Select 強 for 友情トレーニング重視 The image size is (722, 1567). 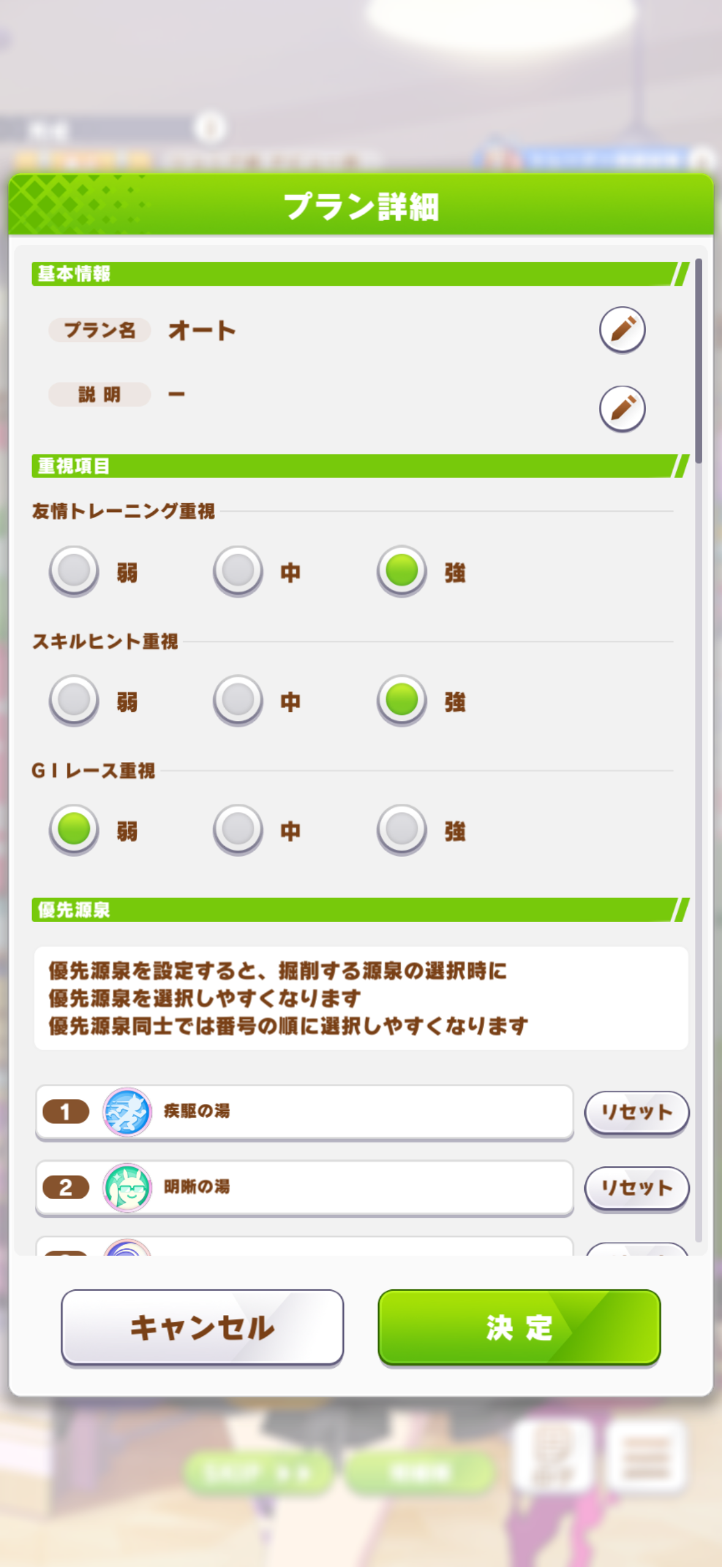(x=402, y=571)
